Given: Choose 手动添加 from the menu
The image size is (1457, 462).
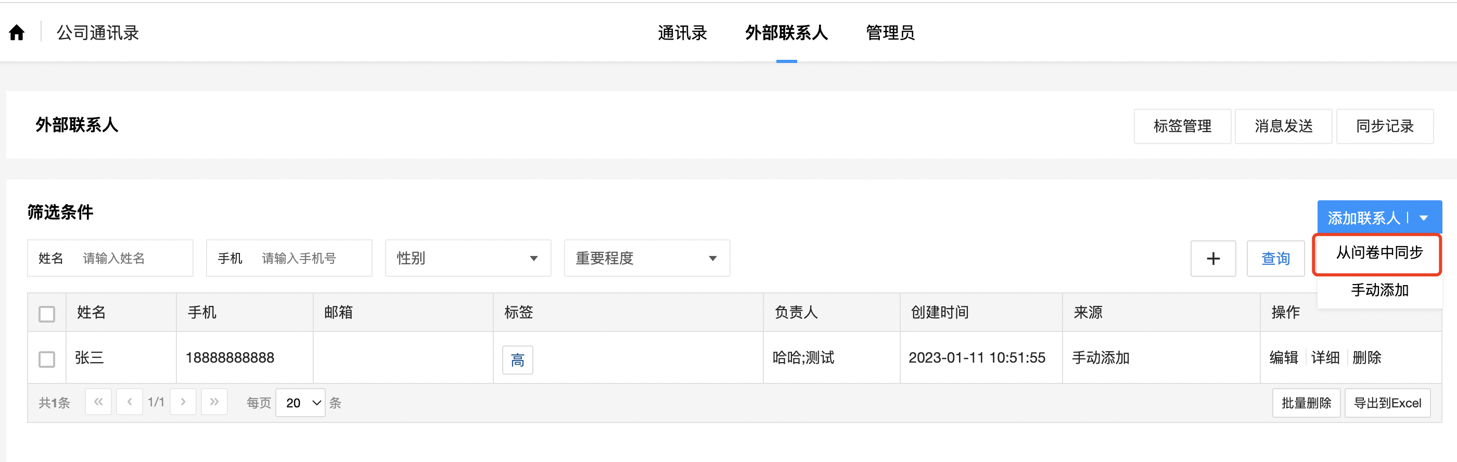Looking at the screenshot, I should [1379, 290].
